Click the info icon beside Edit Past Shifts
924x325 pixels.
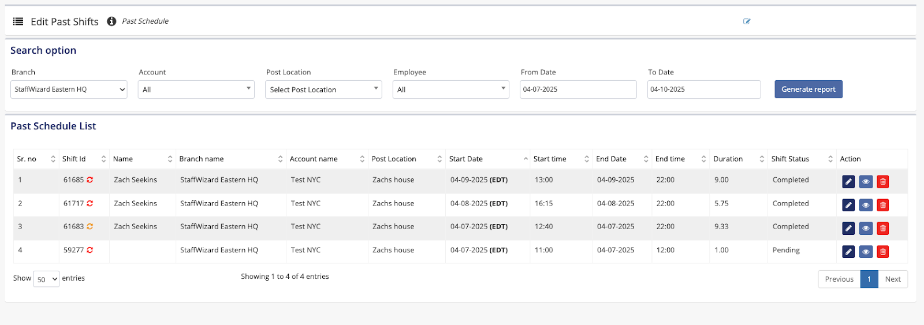[x=111, y=21]
